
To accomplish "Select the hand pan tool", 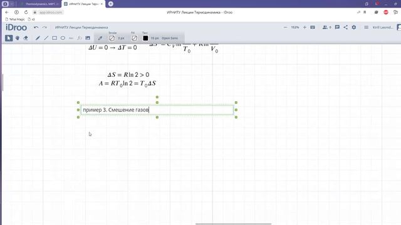I will tap(17, 38).
